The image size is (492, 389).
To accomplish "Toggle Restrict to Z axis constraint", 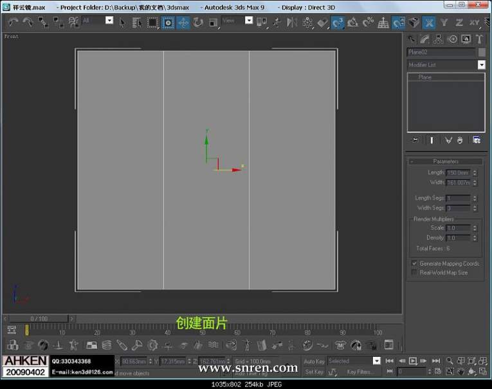I will [459, 23].
